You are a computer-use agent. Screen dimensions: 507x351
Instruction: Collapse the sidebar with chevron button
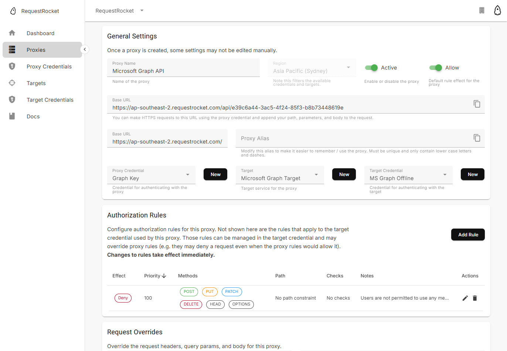click(x=85, y=50)
